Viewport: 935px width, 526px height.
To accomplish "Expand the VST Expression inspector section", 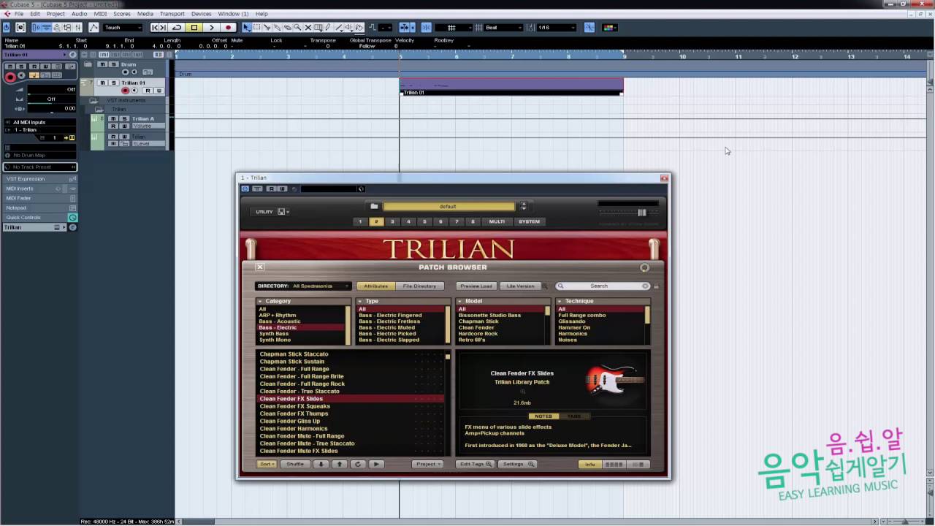I will tap(39, 179).
